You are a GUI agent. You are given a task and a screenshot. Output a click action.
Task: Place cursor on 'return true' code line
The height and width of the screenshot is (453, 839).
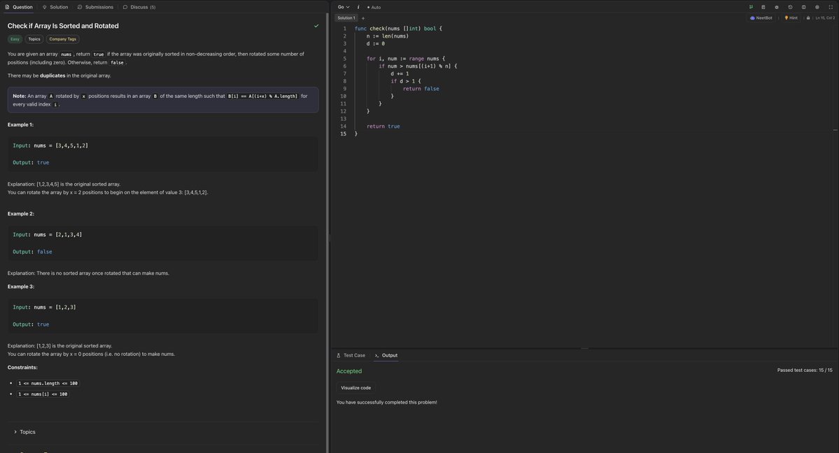coord(383,127)
